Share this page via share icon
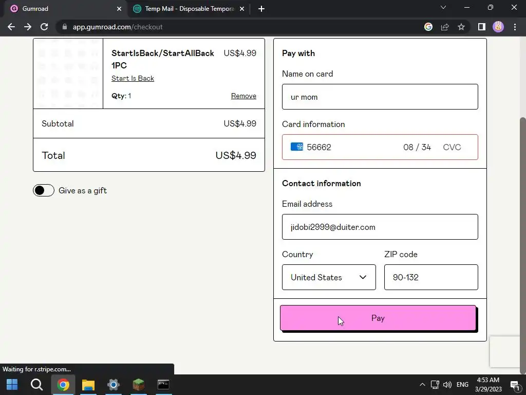This screenshot has width=526, height=395. (445, 27)
